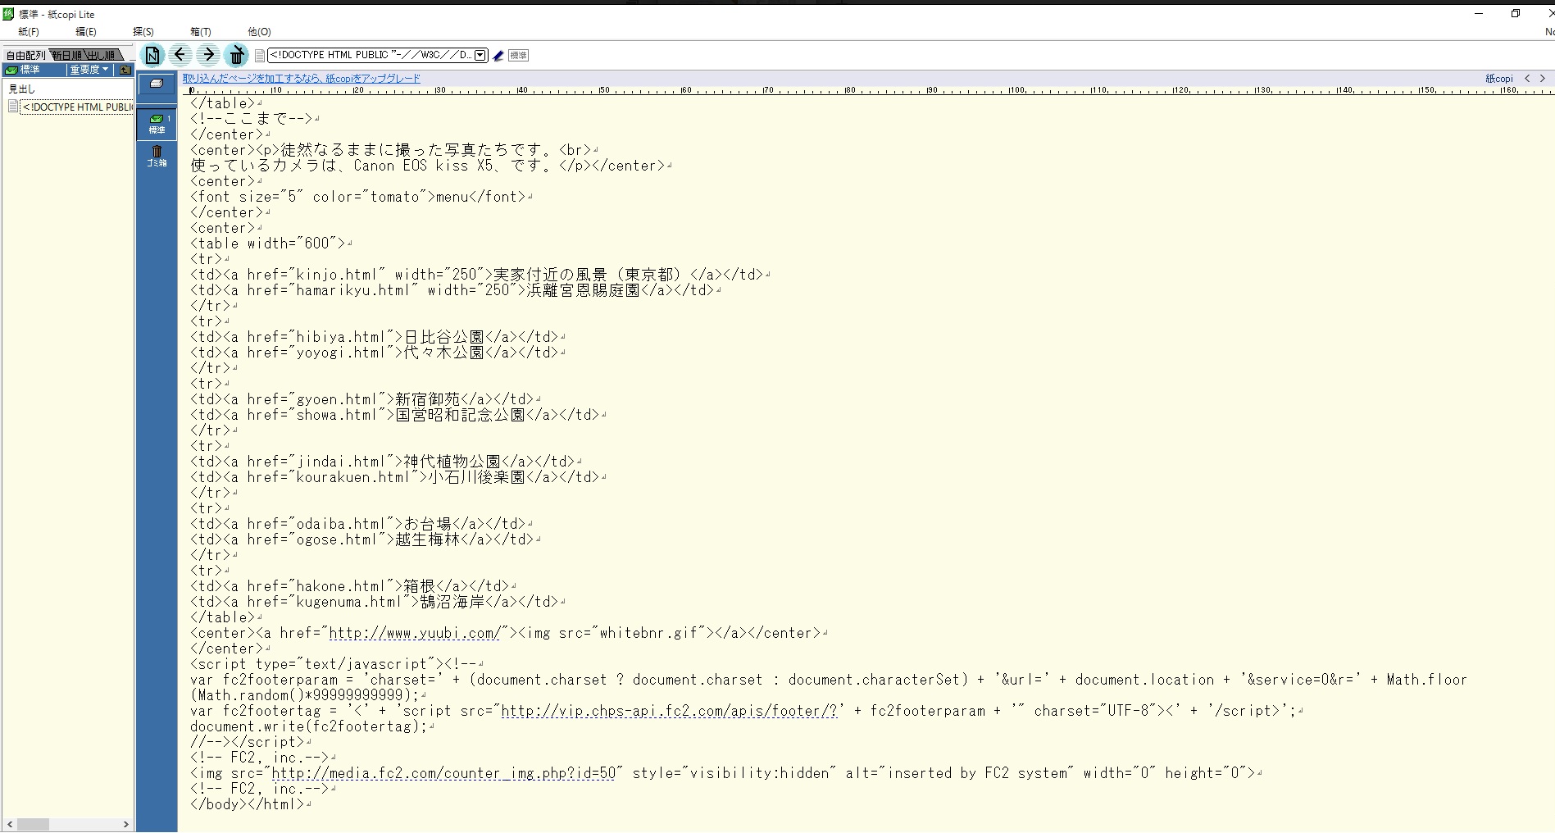Click the gyoen.html 新宿御苑 line

(x=366, y=399)
